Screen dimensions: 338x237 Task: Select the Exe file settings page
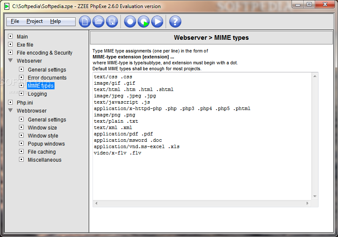click(25, 45)
